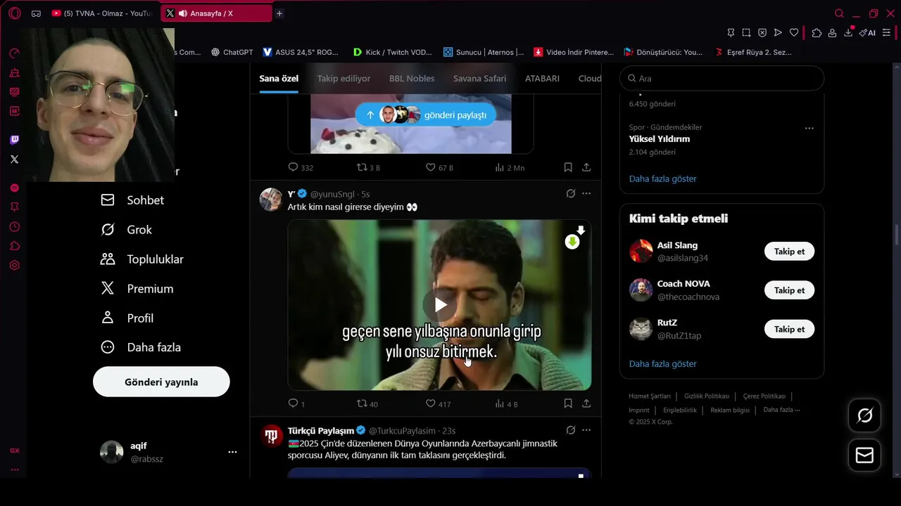The width and height of the screenshot is (901, 506).
Task: View analytics showing 4 B views
Action: 506,403
